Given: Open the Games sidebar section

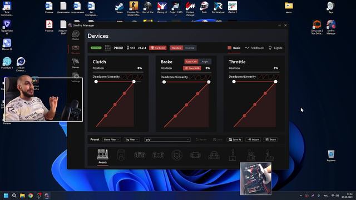Looking at the screenshot, I should (76, 63).
